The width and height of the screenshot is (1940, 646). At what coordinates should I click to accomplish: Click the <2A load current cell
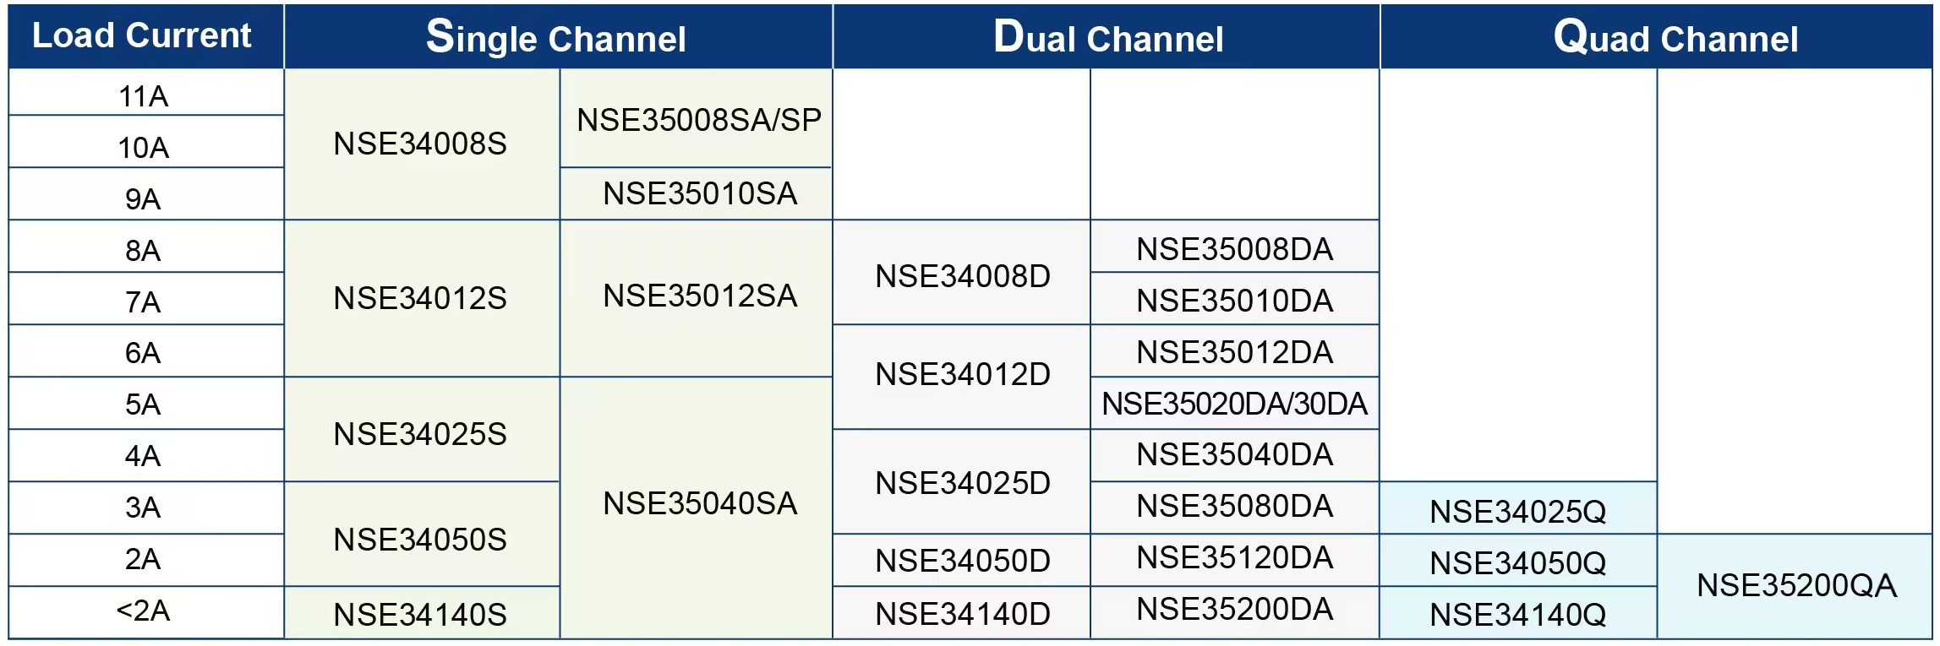click(144, 611)
